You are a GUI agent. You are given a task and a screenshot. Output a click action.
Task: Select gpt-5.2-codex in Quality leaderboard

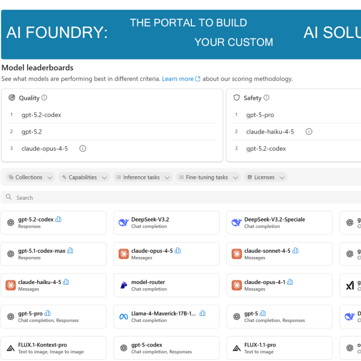(x=41, y=115)
